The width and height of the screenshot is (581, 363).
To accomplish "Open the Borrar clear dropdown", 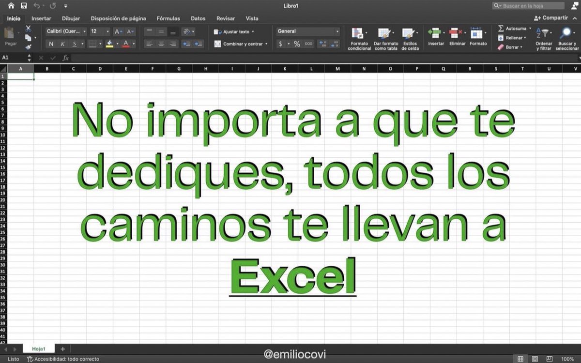I will point(511,47).
